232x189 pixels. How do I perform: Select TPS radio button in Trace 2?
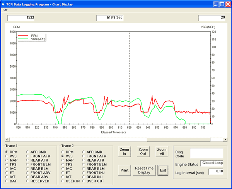click(63, 164)
